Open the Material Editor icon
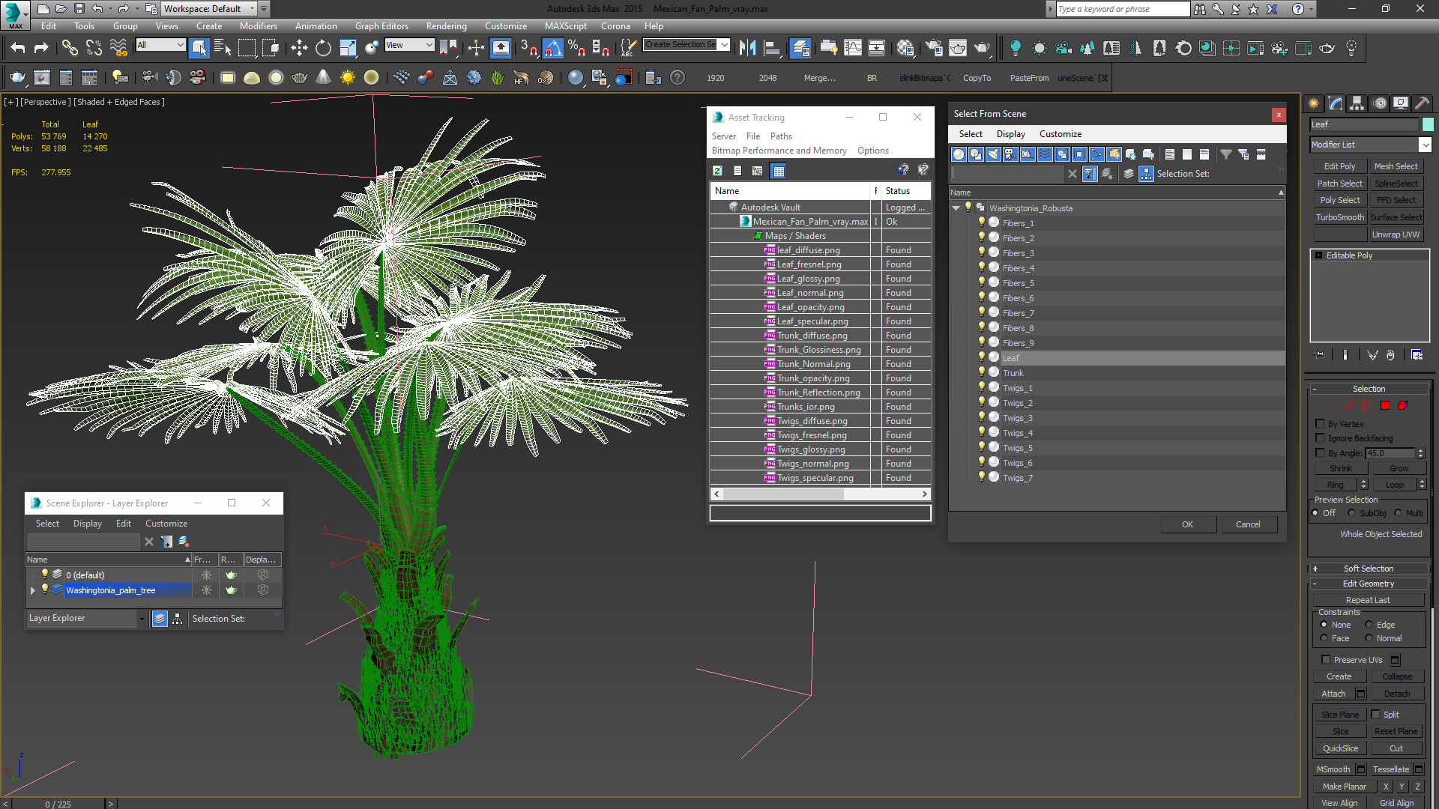This screenshot has width=1439, height=809. click(905, 48)
